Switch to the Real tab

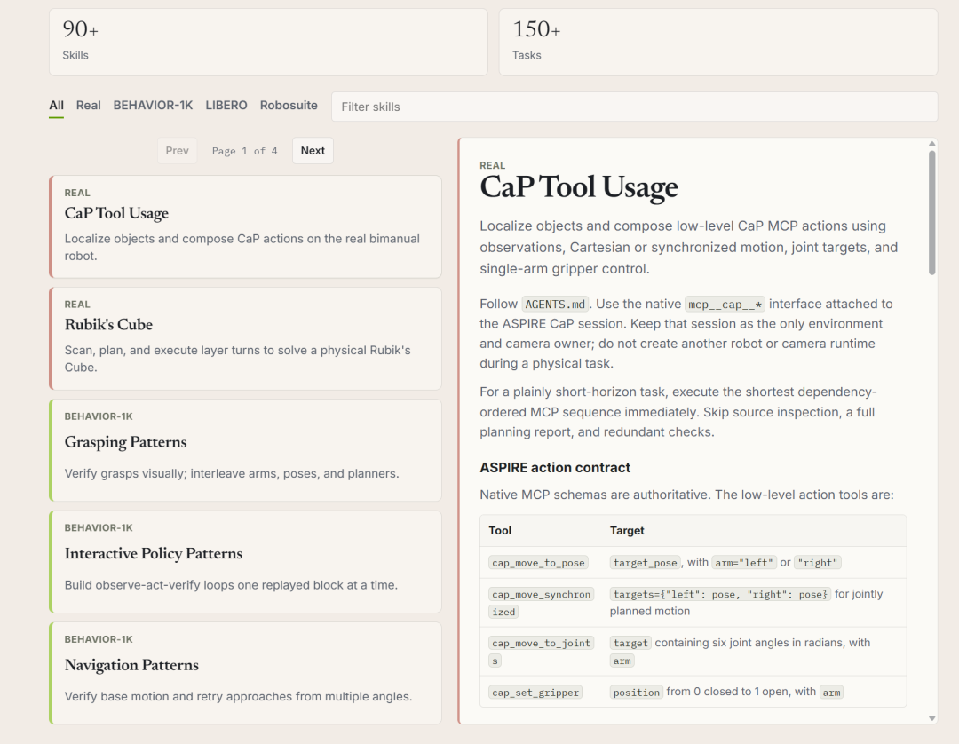point(88,105)
